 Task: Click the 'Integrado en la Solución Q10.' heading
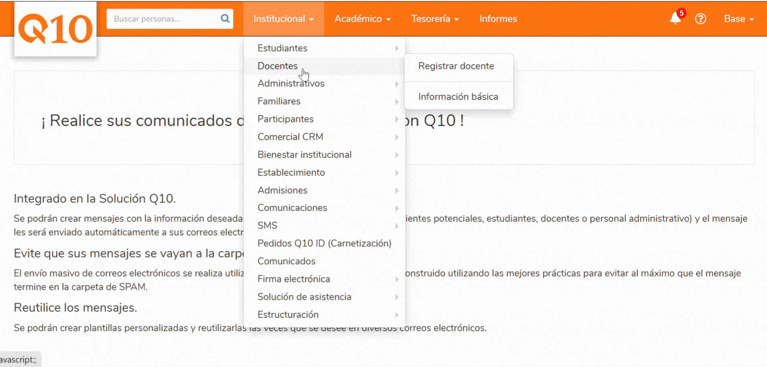[x=95, y=199]
